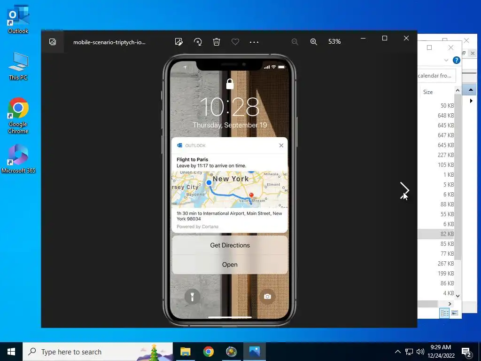Open Chrome from the taskbar
The image size is (481, 361).
pos(208,352)
